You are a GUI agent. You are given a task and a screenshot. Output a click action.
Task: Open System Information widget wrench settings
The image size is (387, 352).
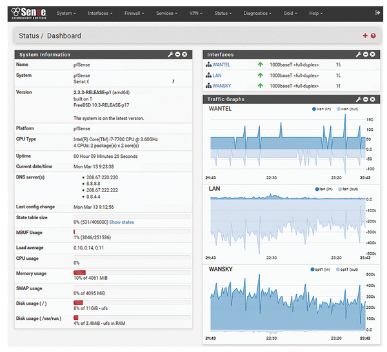pyautogui.click(x=170, y=55)
